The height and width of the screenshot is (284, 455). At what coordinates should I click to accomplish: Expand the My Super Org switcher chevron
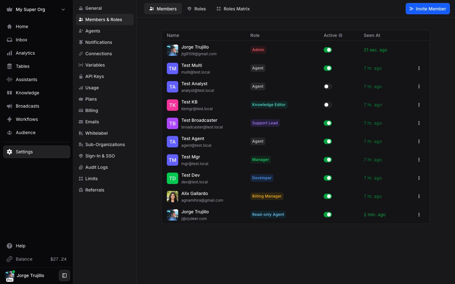pos(63,9)
